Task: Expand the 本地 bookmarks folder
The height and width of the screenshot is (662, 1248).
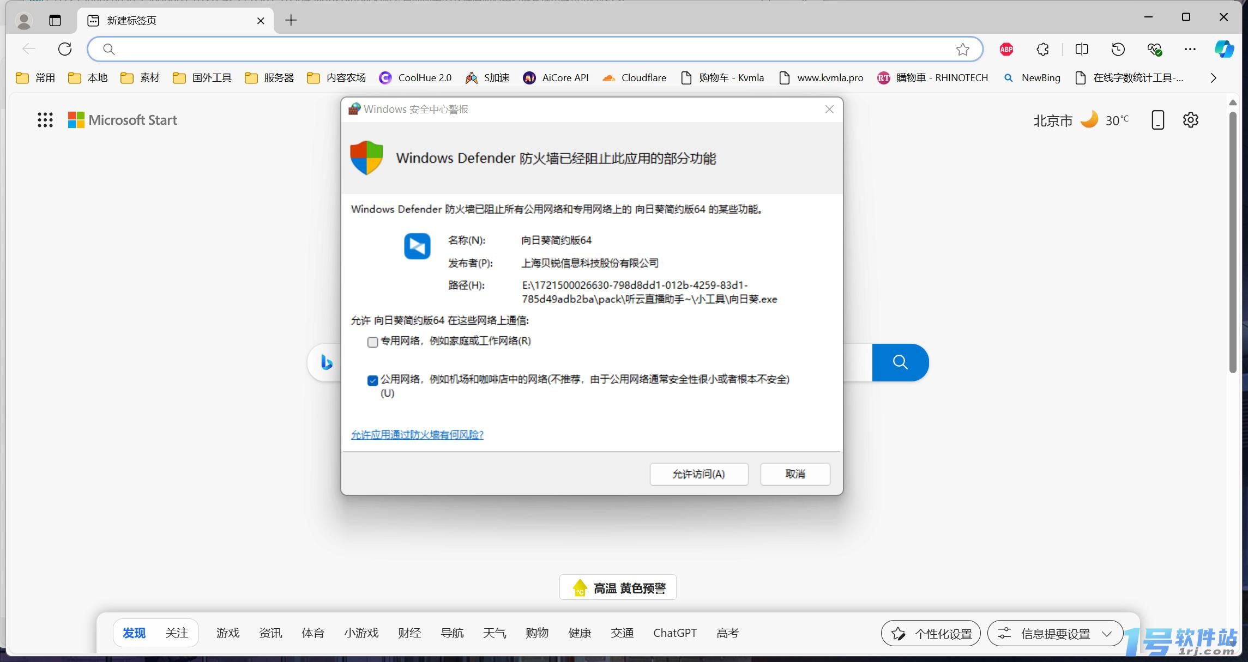Action: tap(88, 78)
